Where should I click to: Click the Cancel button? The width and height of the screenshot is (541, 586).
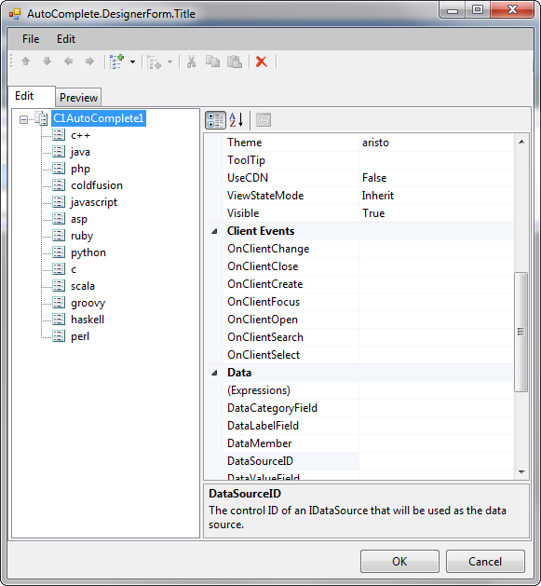pyautogui.click(x=485, y=562)
